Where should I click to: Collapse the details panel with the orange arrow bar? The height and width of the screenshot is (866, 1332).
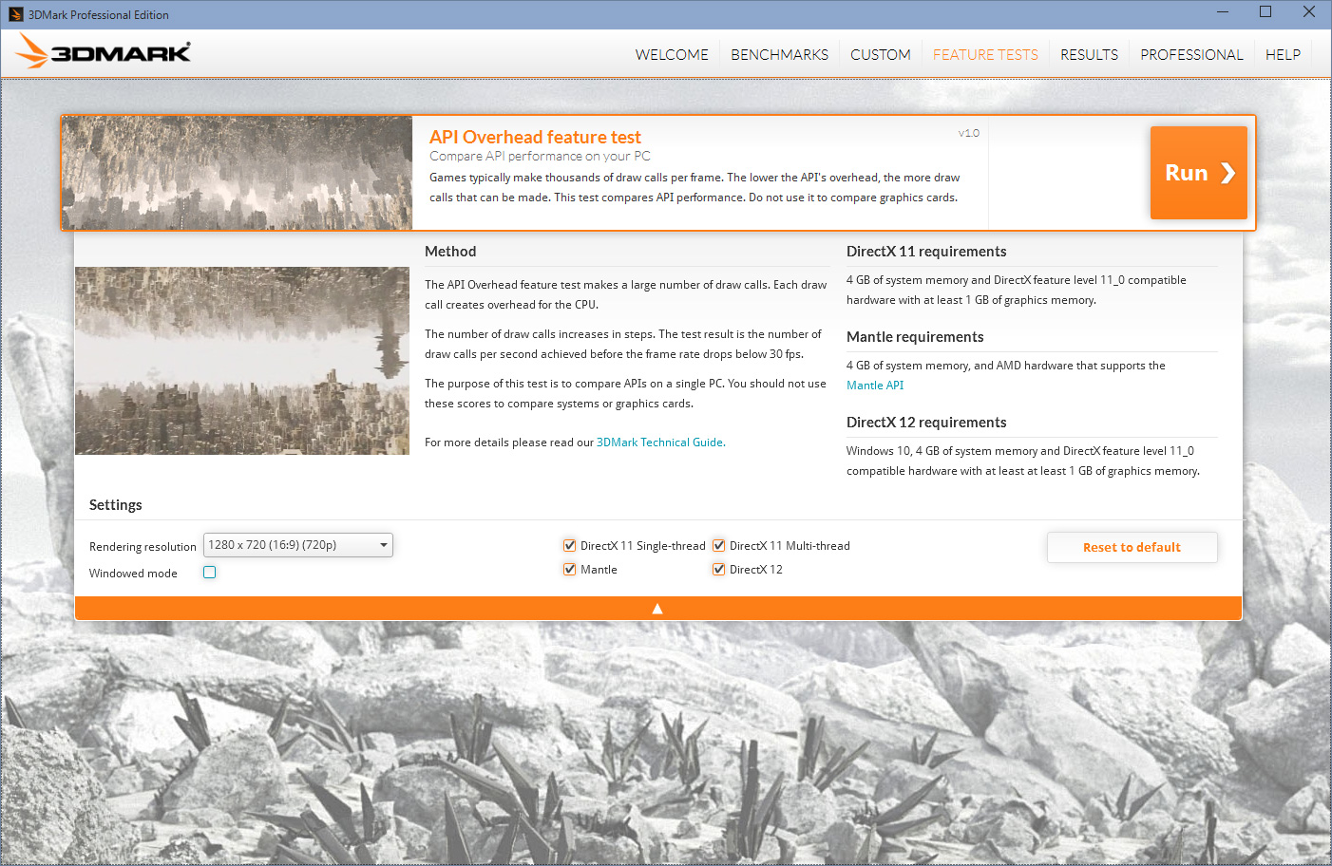657,609
